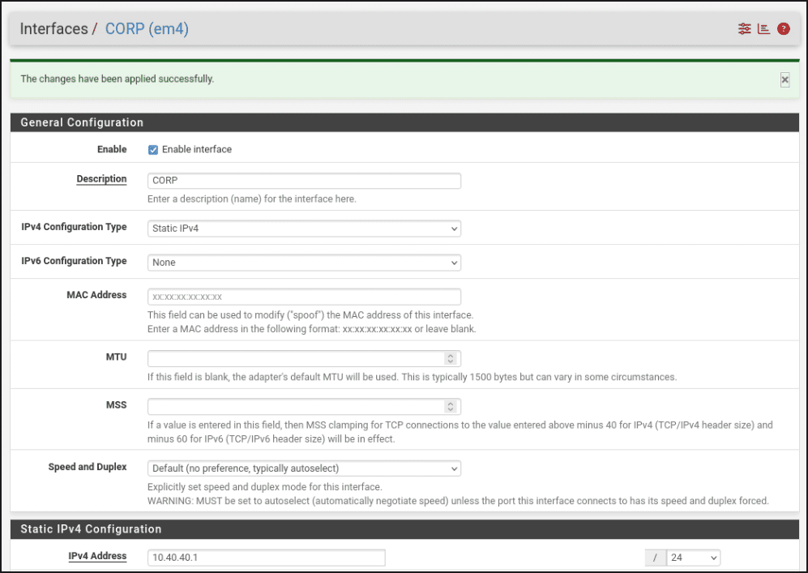The height and width of the screenshot is (573, 808).
Task: Click the IPv4 Address field 10.40.40.1
Action: pyautogui.click(x=267, y=558)
